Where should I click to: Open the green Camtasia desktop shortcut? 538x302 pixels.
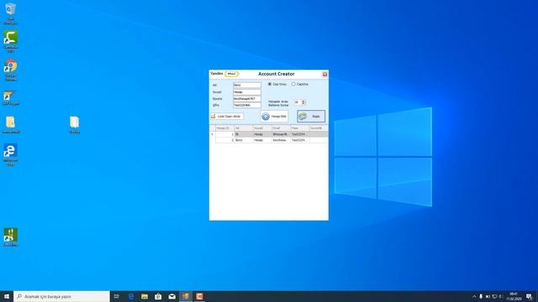pos(10,41)
